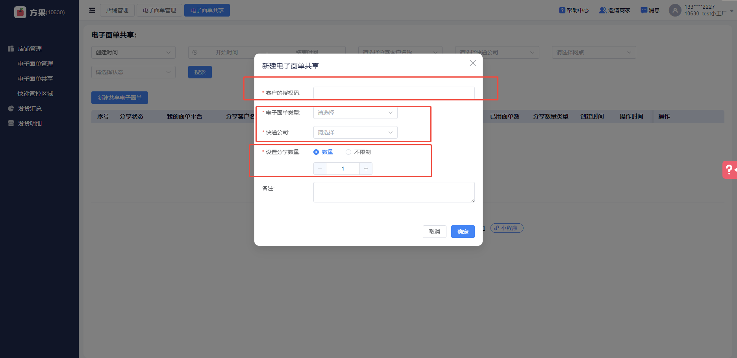Decrease share quantity with minus button
The width and height of the screenshot is (737, 358).
[x=320, y=169]
